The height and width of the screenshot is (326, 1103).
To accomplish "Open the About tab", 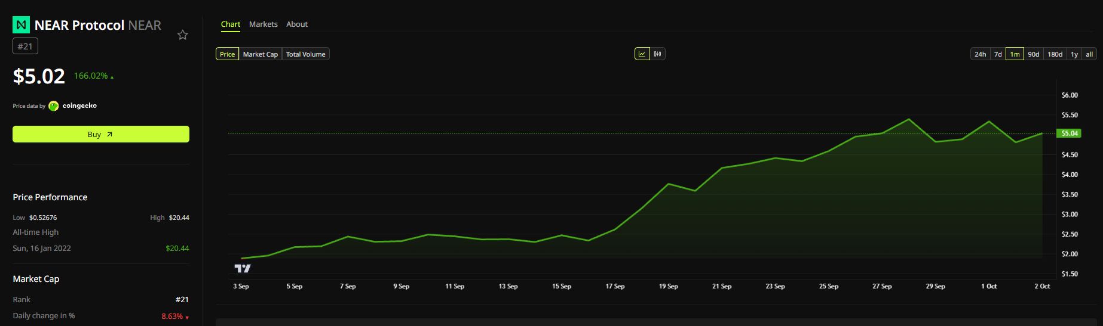I will click(297, 24).
